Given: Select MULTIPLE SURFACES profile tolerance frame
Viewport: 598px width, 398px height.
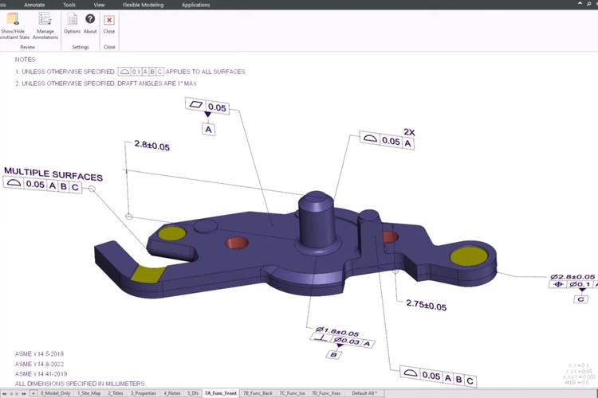Looking at the screenshot, I should pos(43,185).
